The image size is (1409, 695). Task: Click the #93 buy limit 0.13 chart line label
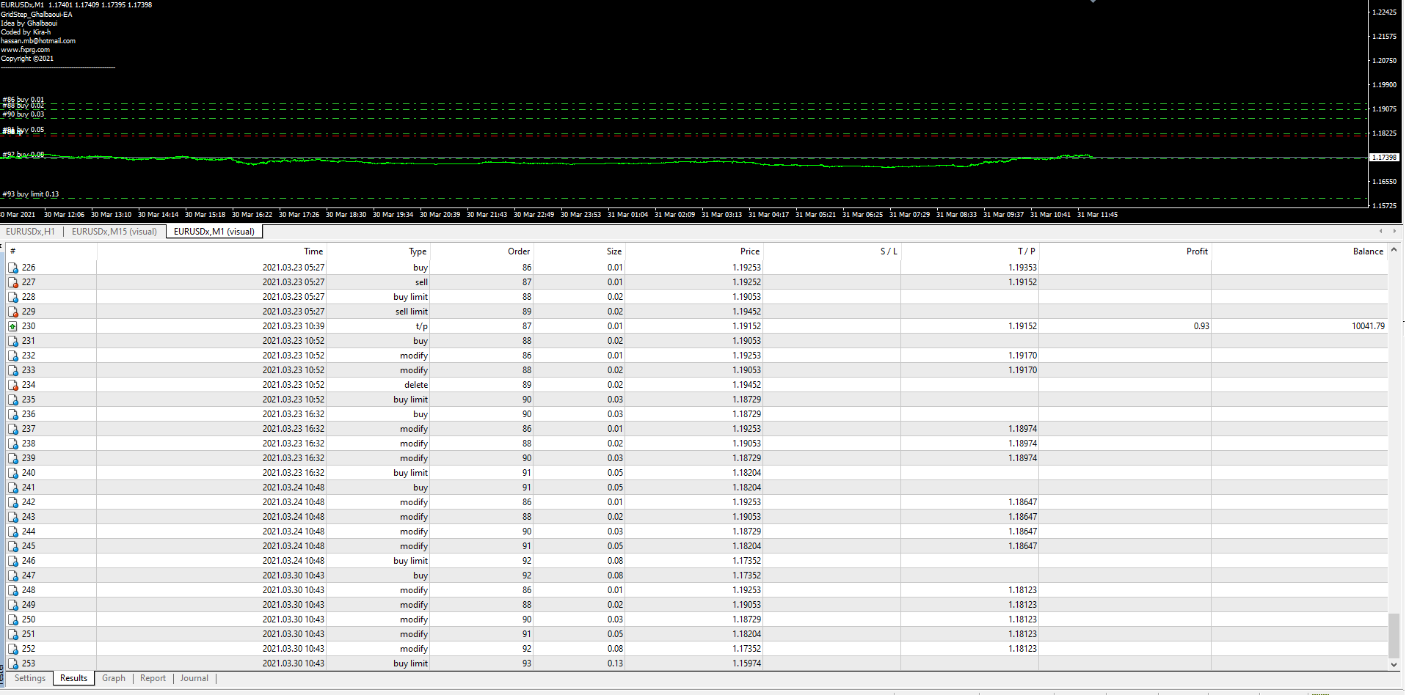click(x=31, y=194)
